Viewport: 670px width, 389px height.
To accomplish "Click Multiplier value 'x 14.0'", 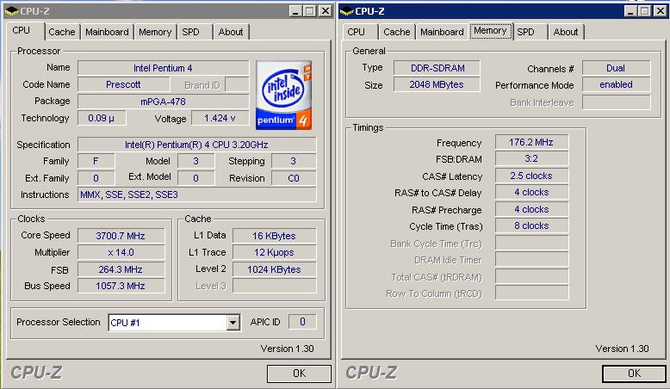I will (x=121, y=252).
